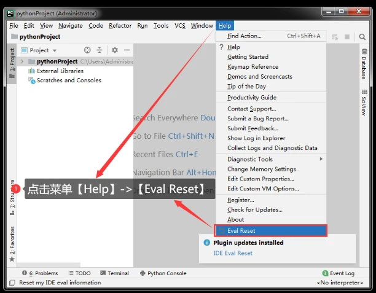Click the locate/select opened file target icon
376x293 pixels.
pos(87,50)
